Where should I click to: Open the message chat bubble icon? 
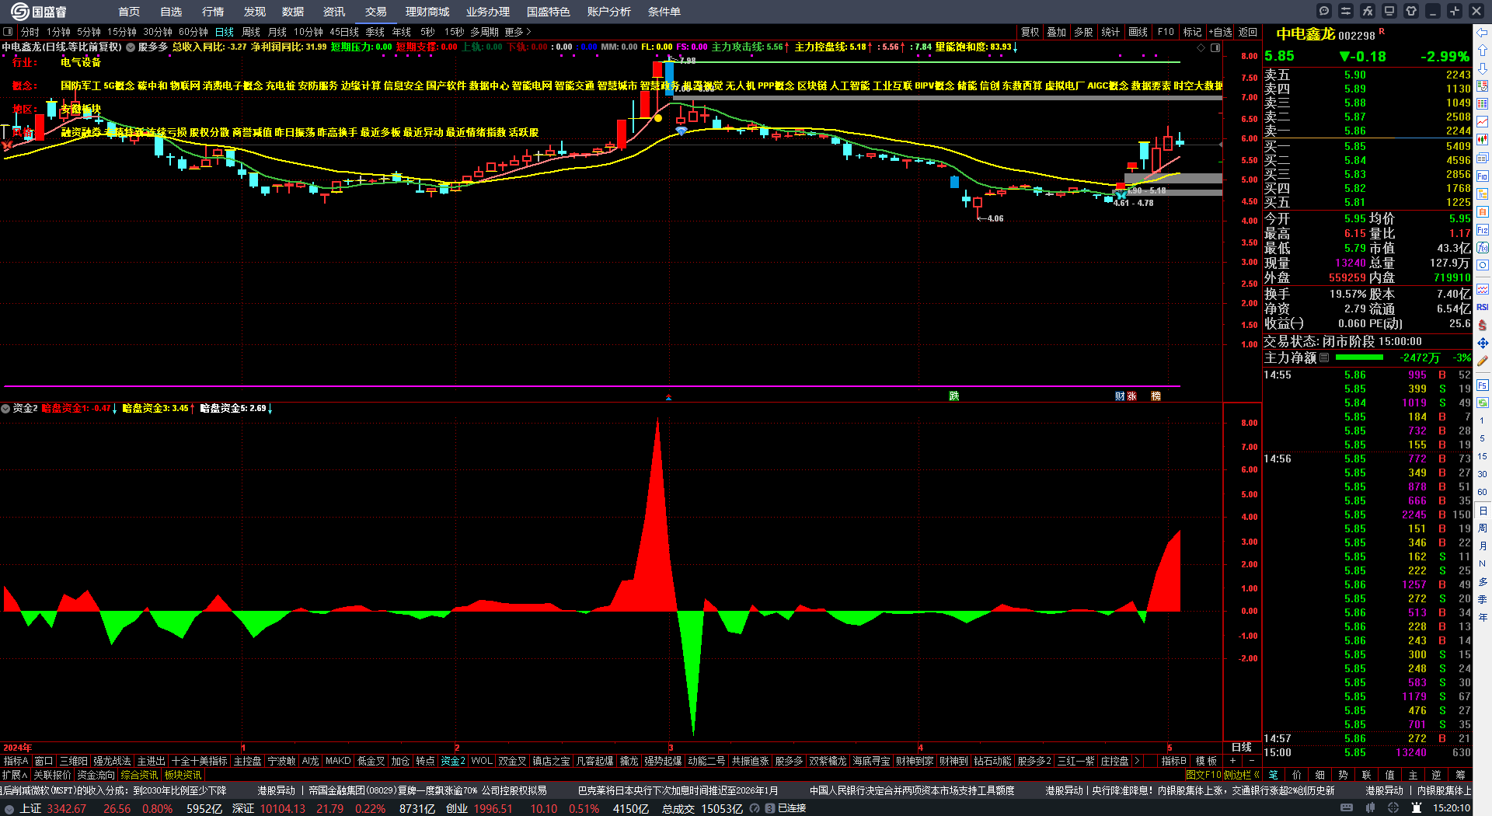coord(1324,11)
